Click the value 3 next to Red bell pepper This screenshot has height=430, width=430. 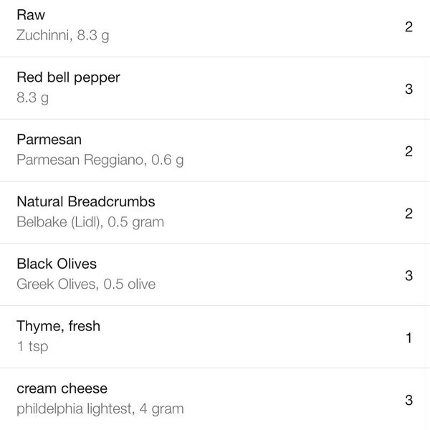[x=408, y=89]
